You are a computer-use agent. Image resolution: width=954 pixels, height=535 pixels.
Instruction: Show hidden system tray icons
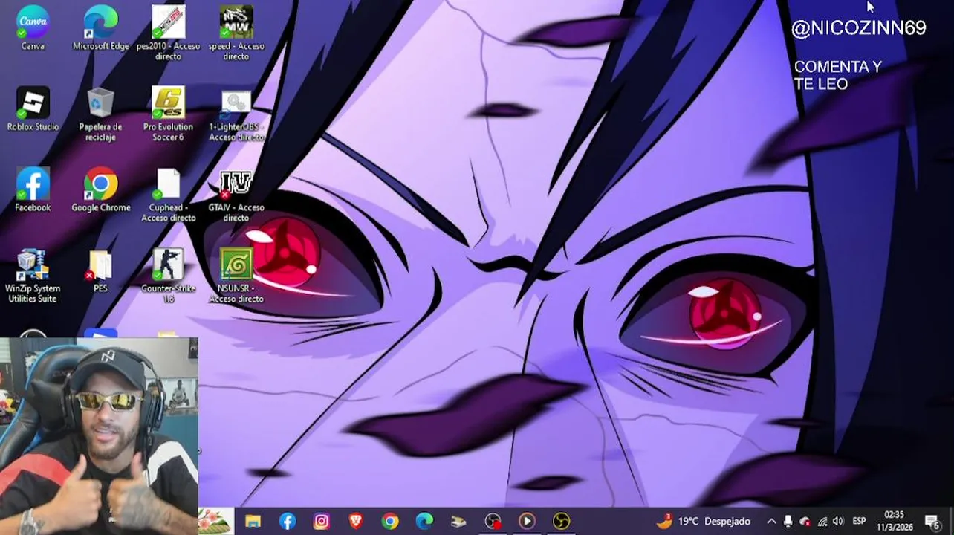pyautogui.click(x=771, y=521)
